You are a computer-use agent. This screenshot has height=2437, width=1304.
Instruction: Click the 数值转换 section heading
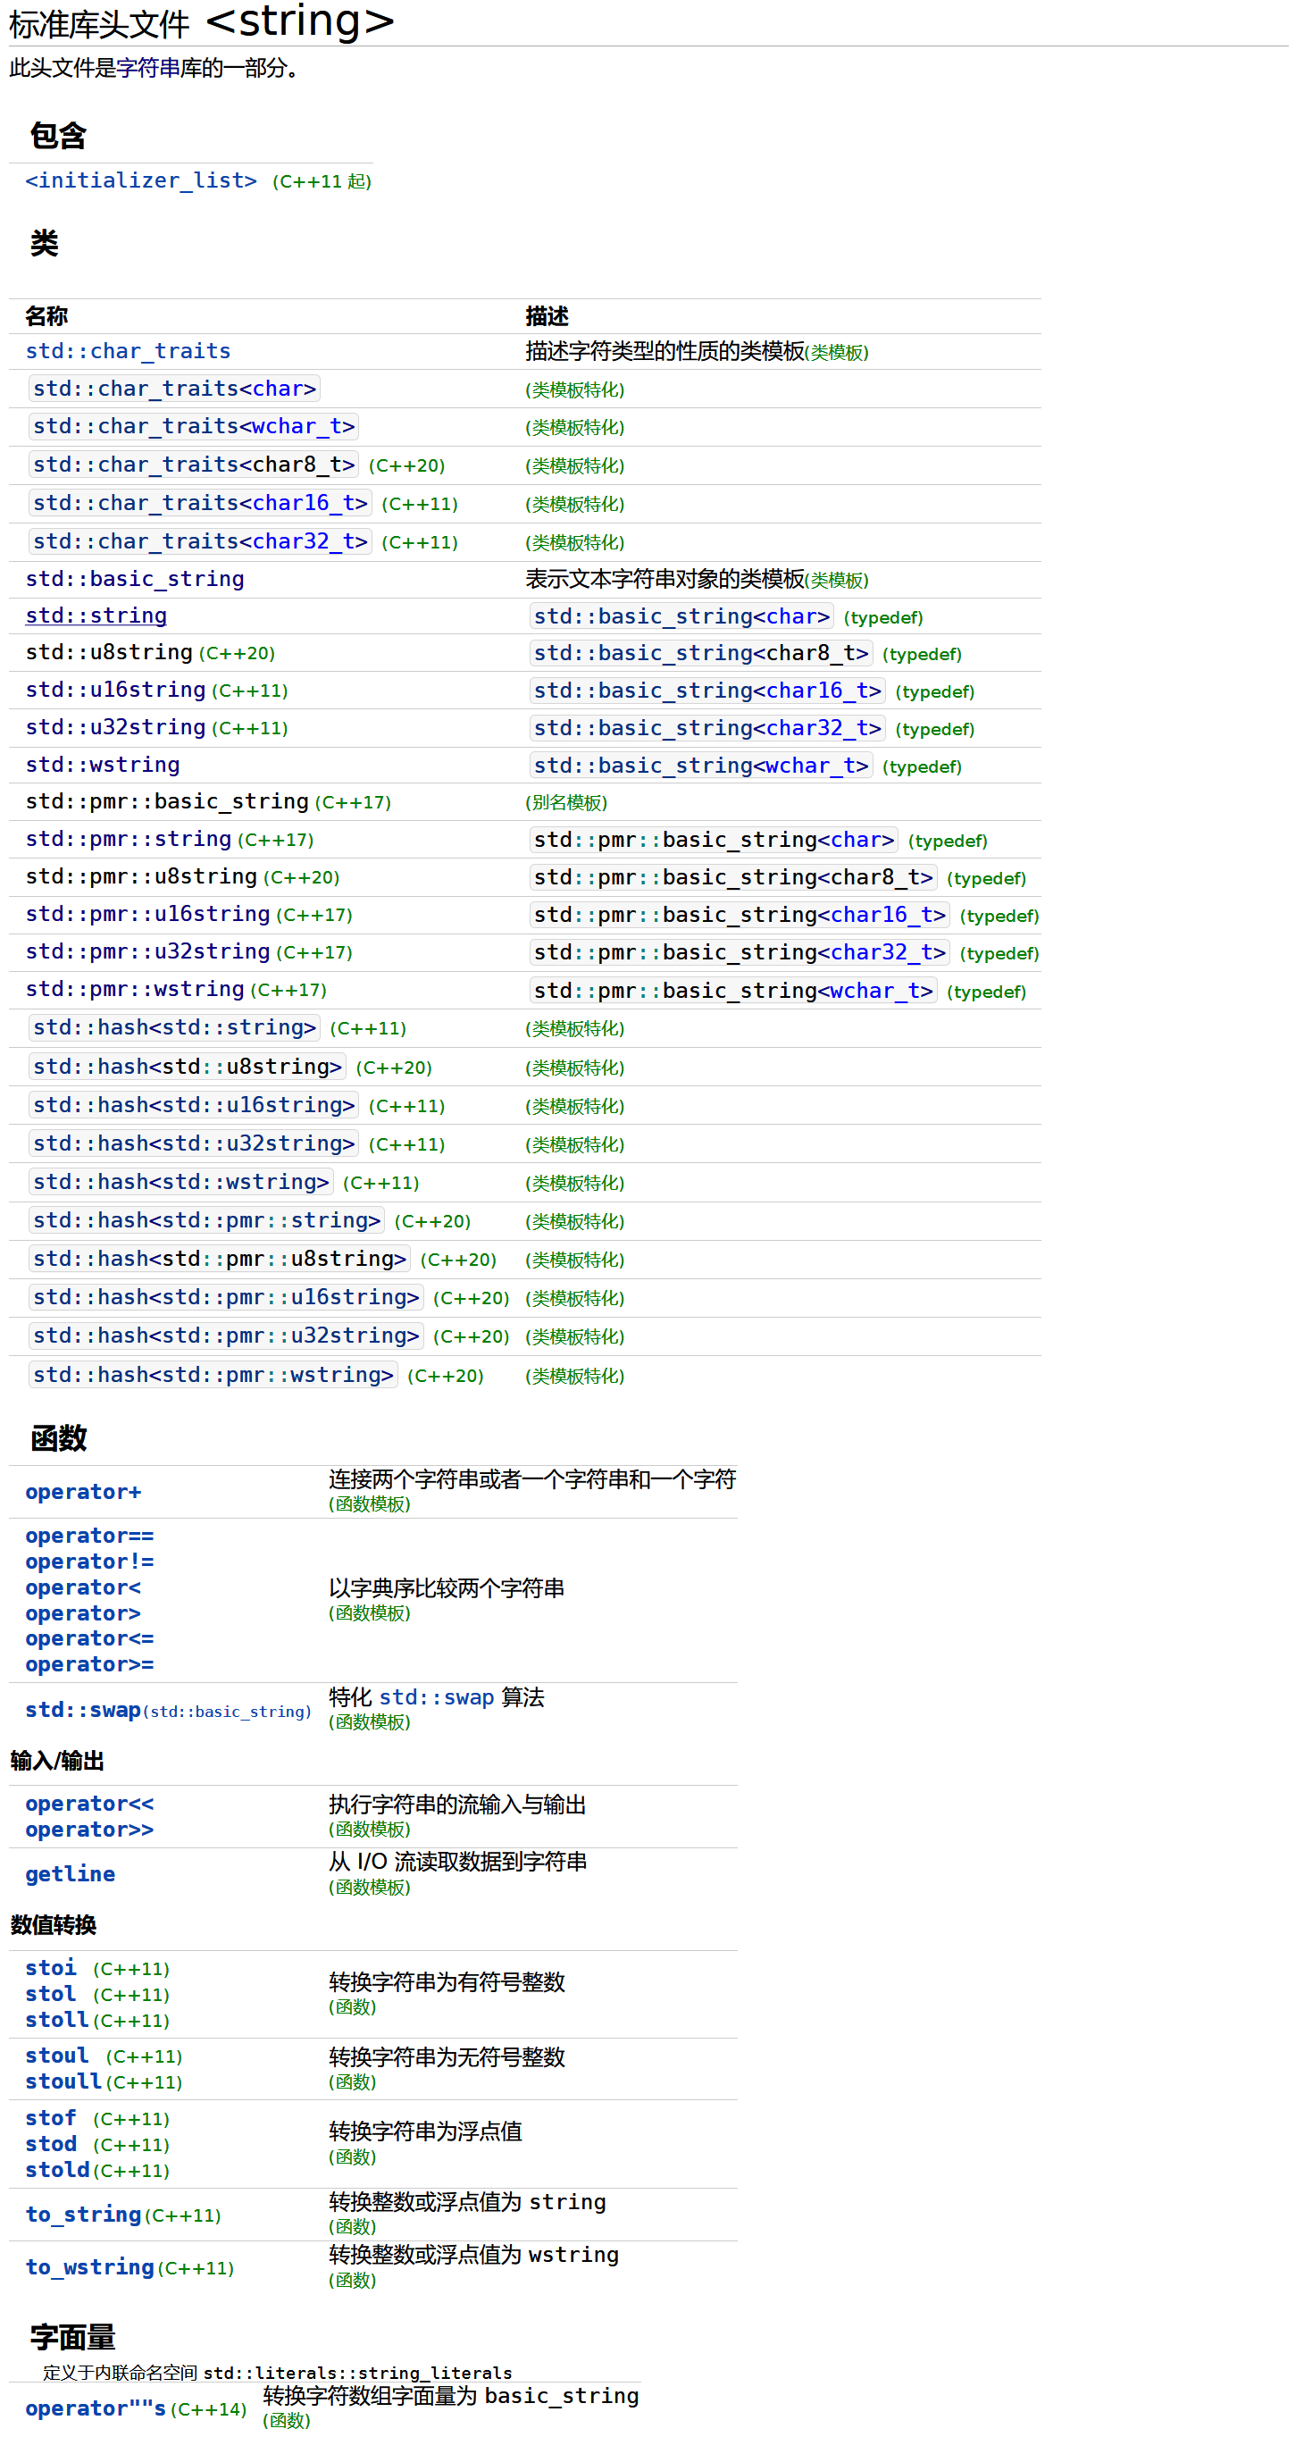point(54,1925)
